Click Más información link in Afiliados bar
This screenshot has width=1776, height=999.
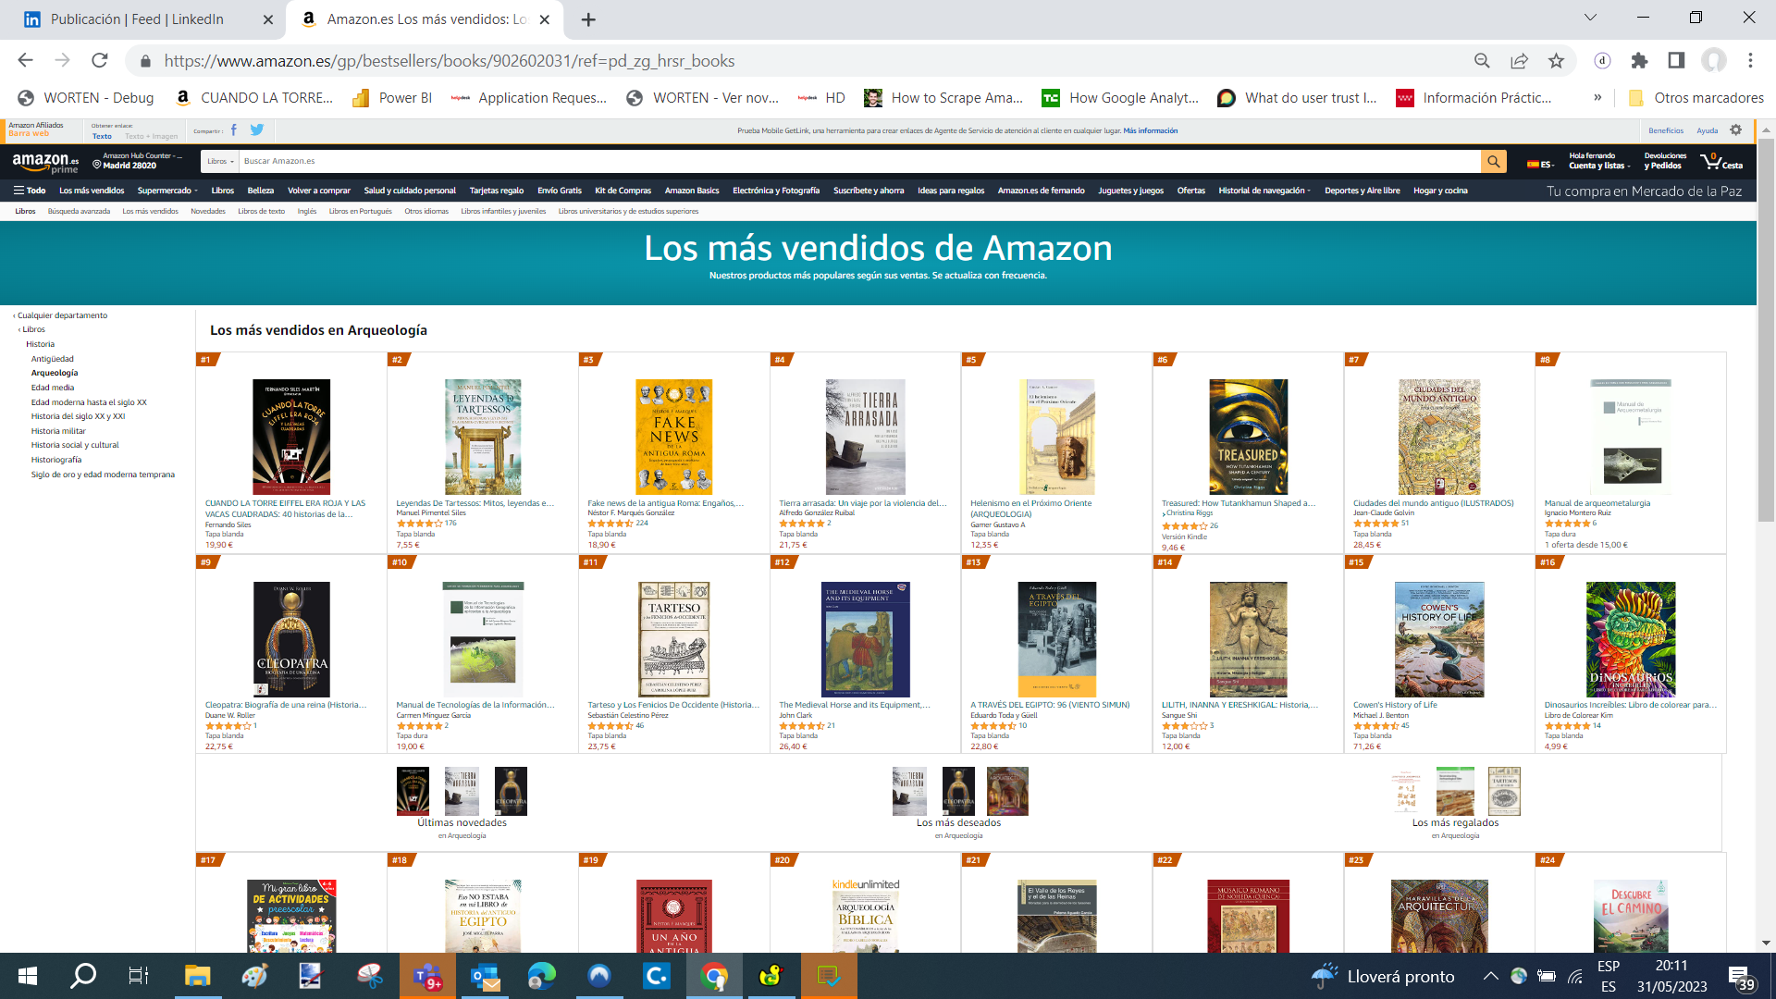coord(1151,130)
